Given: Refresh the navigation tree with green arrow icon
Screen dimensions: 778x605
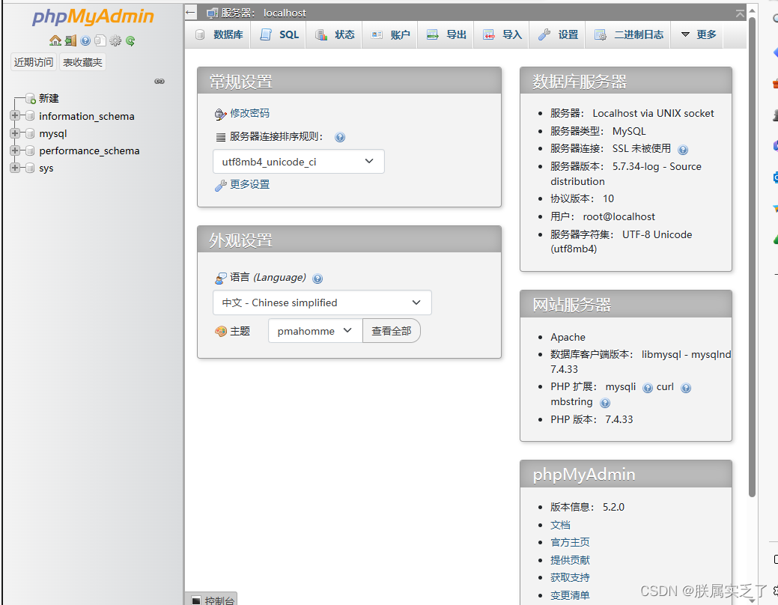Looking at the screenshot, I should pos(130,40).
